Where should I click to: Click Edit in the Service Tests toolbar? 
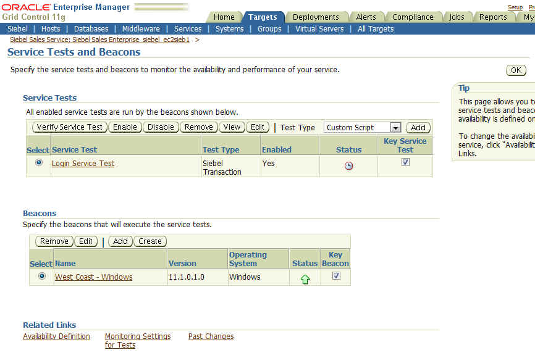pos(257,127)
